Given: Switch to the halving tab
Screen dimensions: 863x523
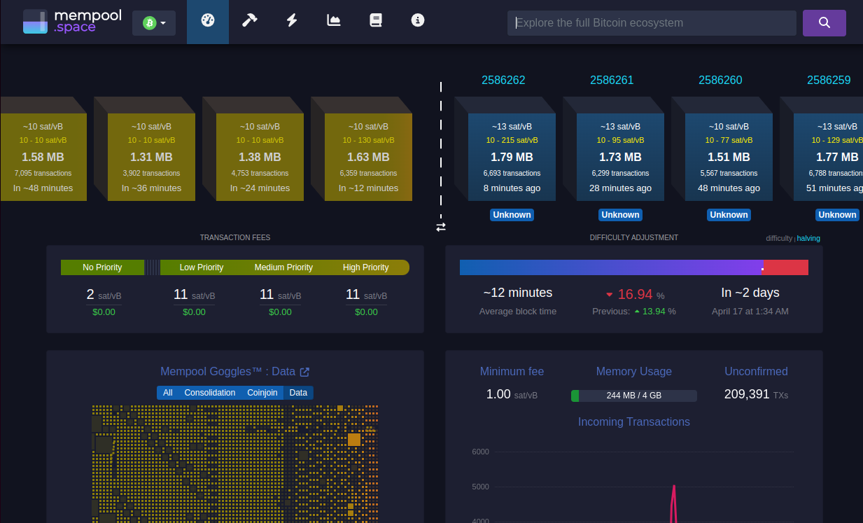Looking at the screenshot, I should [808, 238].
